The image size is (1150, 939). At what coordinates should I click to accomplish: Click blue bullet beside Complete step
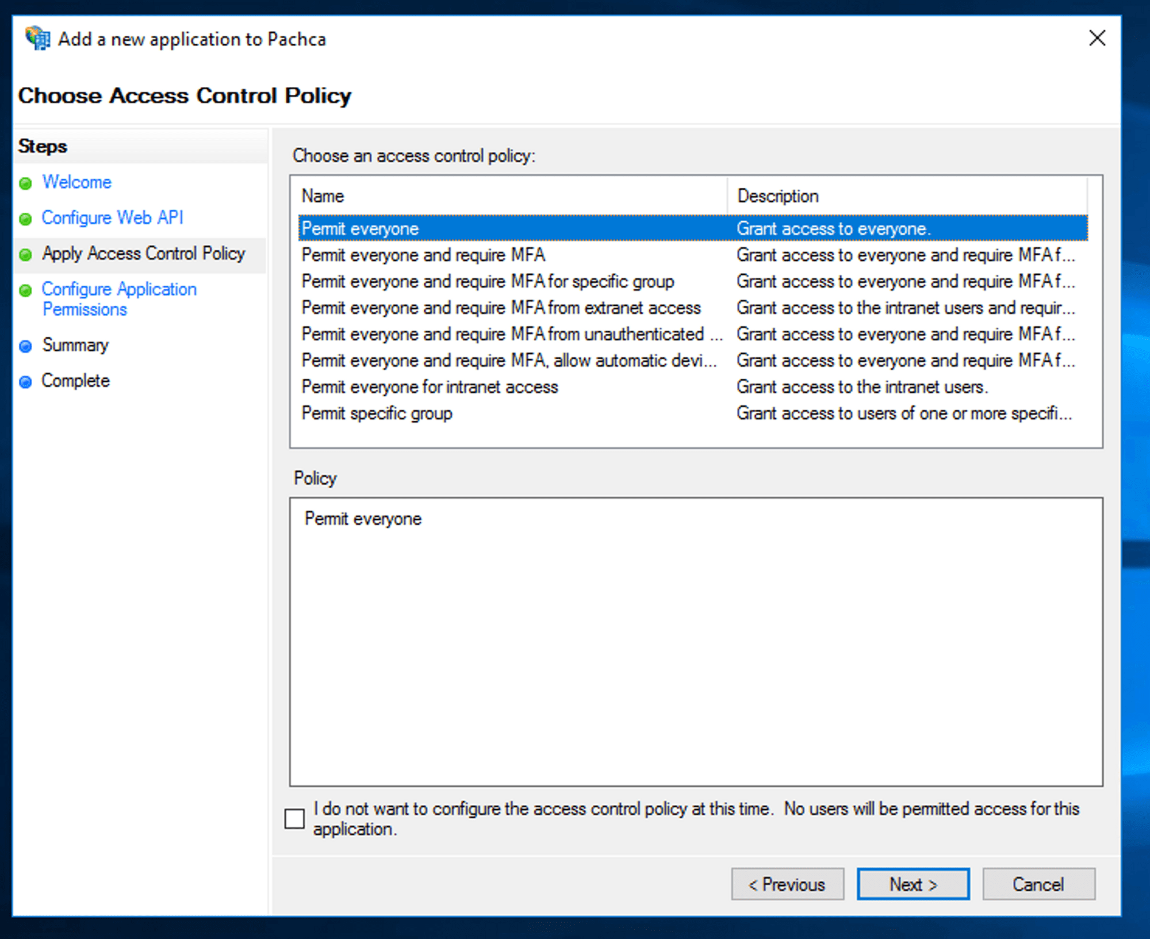[x=25, y=382]
